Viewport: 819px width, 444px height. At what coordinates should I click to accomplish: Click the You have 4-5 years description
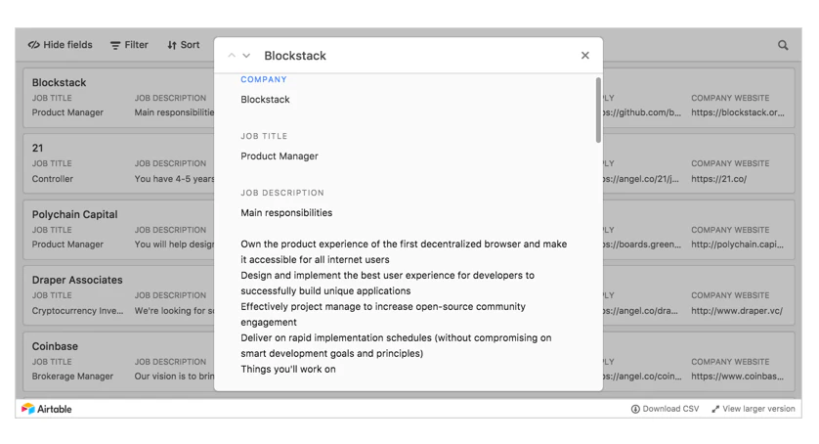pos(174,179)
